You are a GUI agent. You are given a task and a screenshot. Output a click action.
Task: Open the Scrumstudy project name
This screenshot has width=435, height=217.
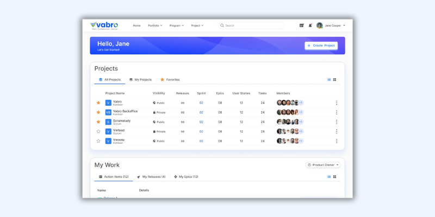click(x=122, y=120)
